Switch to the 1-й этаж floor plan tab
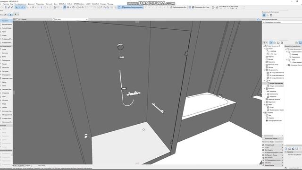The height and width of the screenshot is (170, 302). coord(33,19)
